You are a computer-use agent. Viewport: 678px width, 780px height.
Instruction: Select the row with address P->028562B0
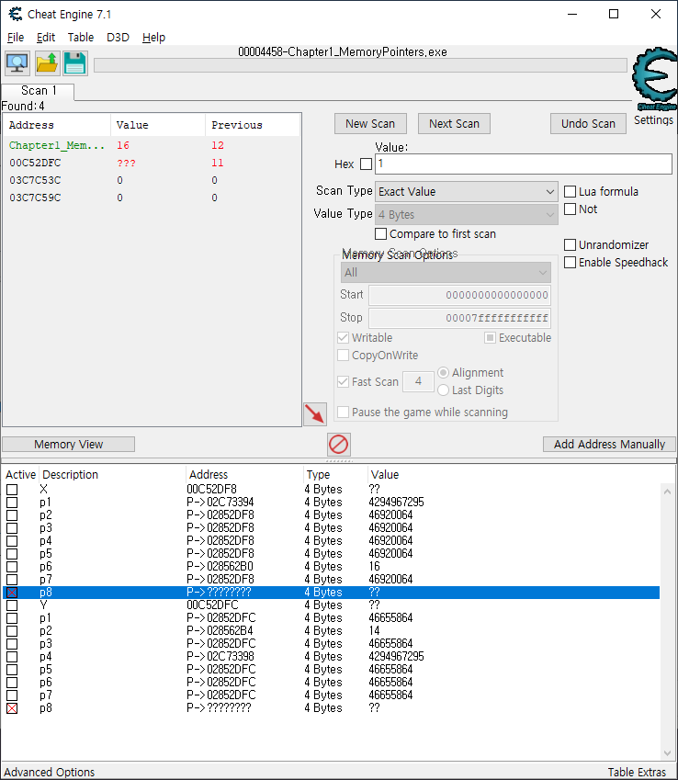332,567
